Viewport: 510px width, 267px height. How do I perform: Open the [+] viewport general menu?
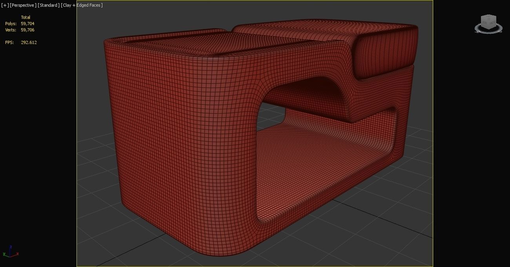coord(5,5)
